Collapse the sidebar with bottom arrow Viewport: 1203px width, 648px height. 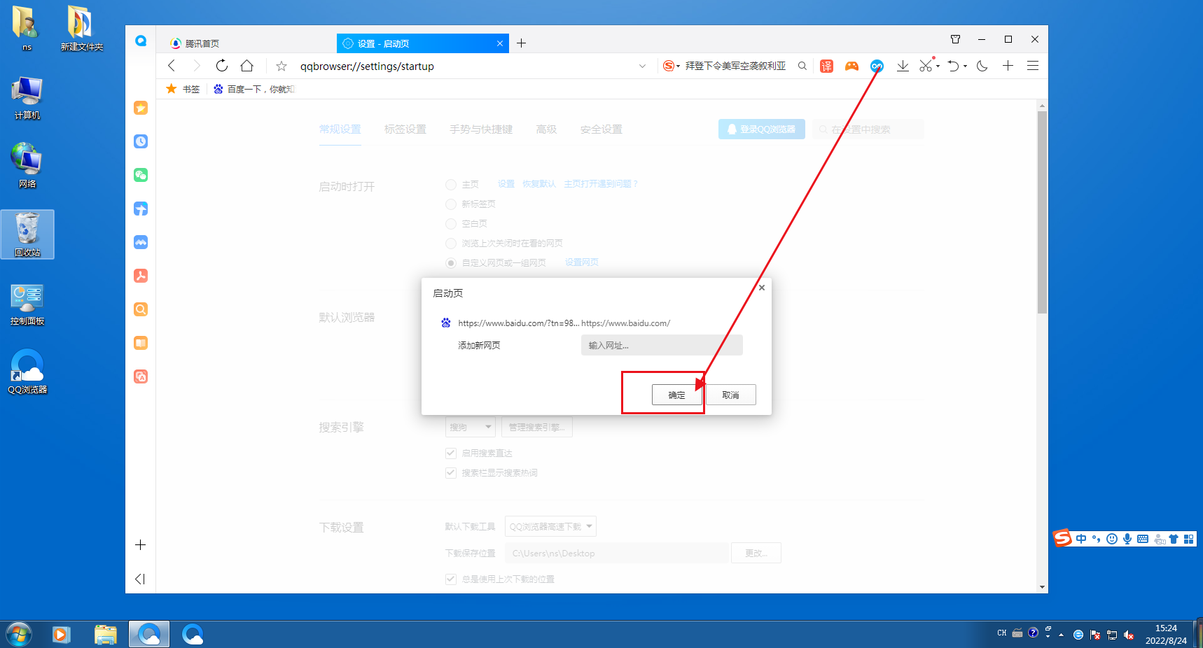click(x=140, y=579)
